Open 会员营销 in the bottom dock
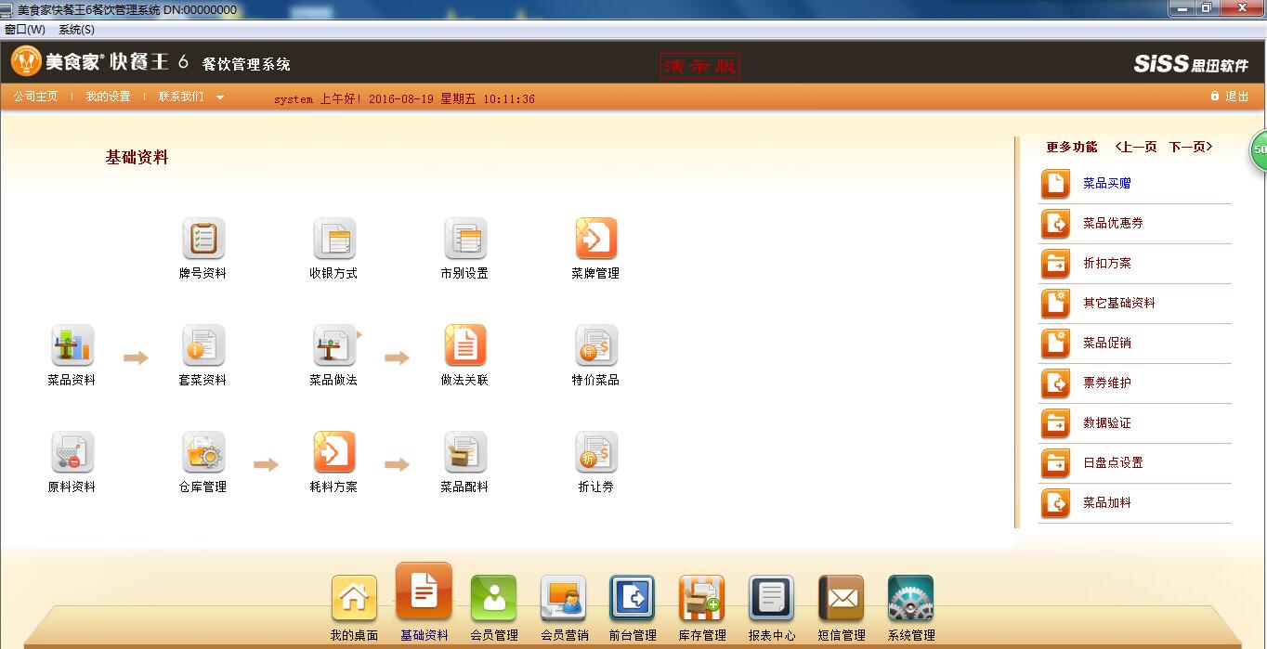This screenshot has width=1267, height=649. coord(564,599)
